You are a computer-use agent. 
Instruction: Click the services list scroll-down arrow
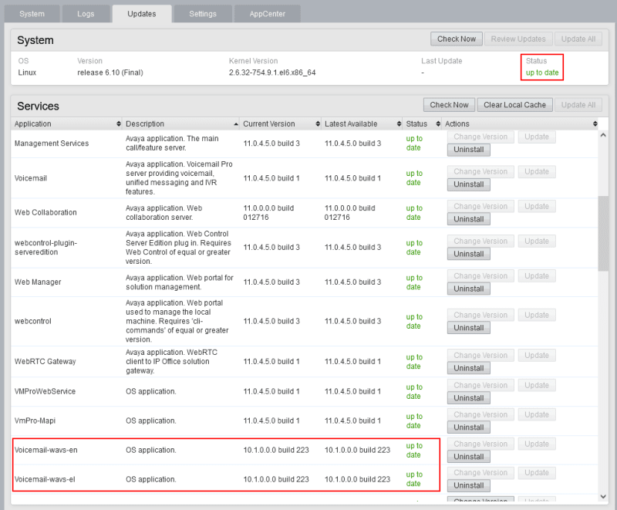pyautogui.click(x=603, y=497)
